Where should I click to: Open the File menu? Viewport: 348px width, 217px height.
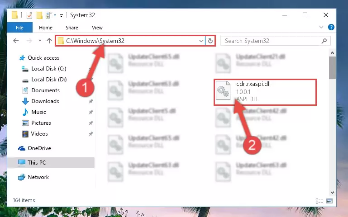(x=19, y=28)
